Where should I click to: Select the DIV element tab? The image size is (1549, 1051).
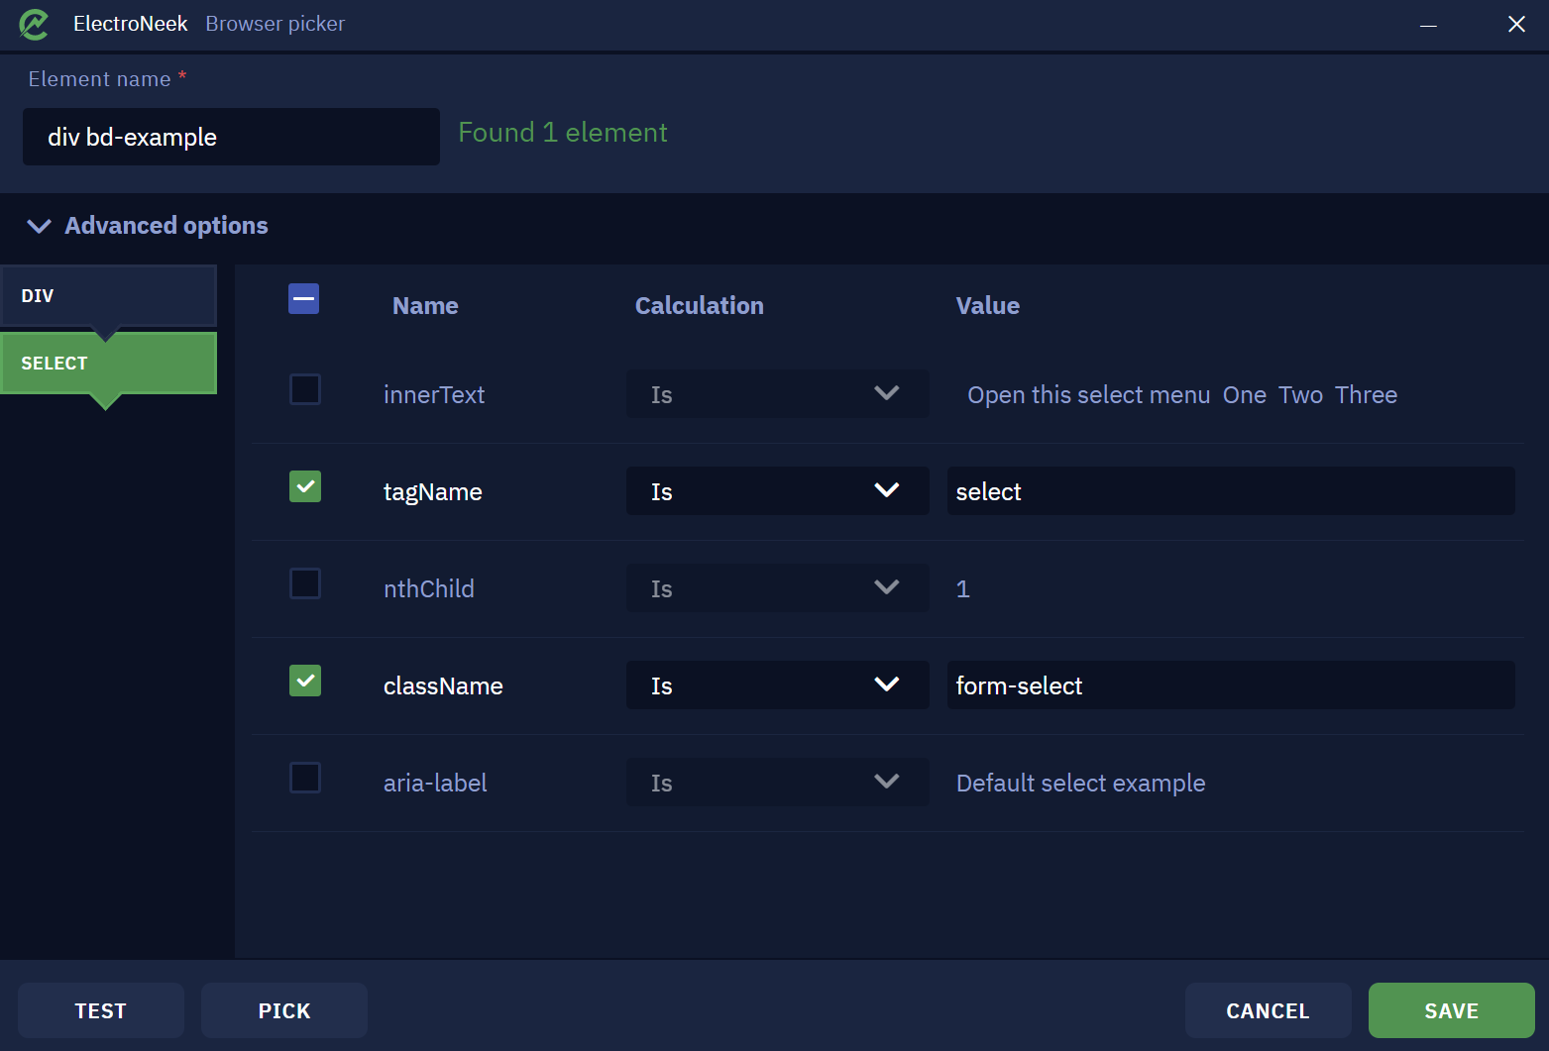tap(108, 295)
